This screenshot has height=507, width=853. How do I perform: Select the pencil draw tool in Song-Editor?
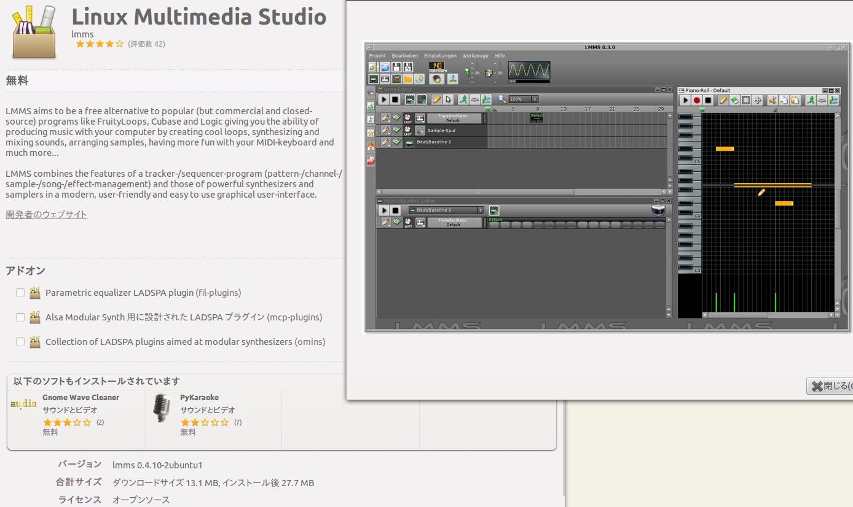[436, 99]
